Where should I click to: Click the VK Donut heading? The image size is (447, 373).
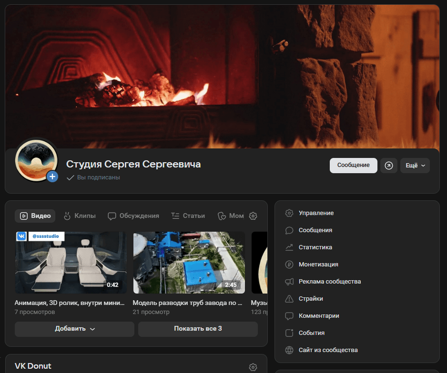[33, 366]
